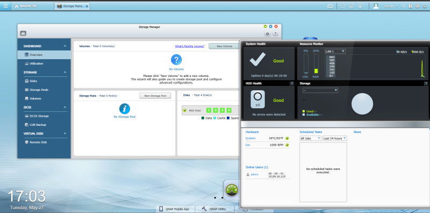
Task: Select disk 1 in NAS Host
Action: click(x=209, y=110)
